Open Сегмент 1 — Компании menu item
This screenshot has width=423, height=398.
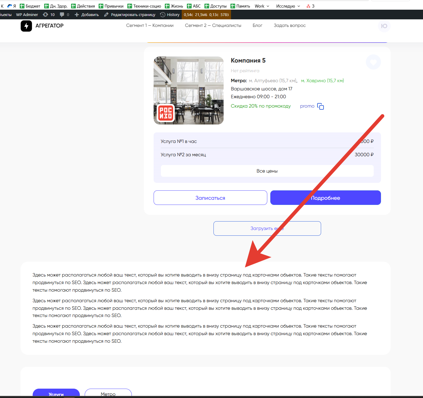(150, 25)
